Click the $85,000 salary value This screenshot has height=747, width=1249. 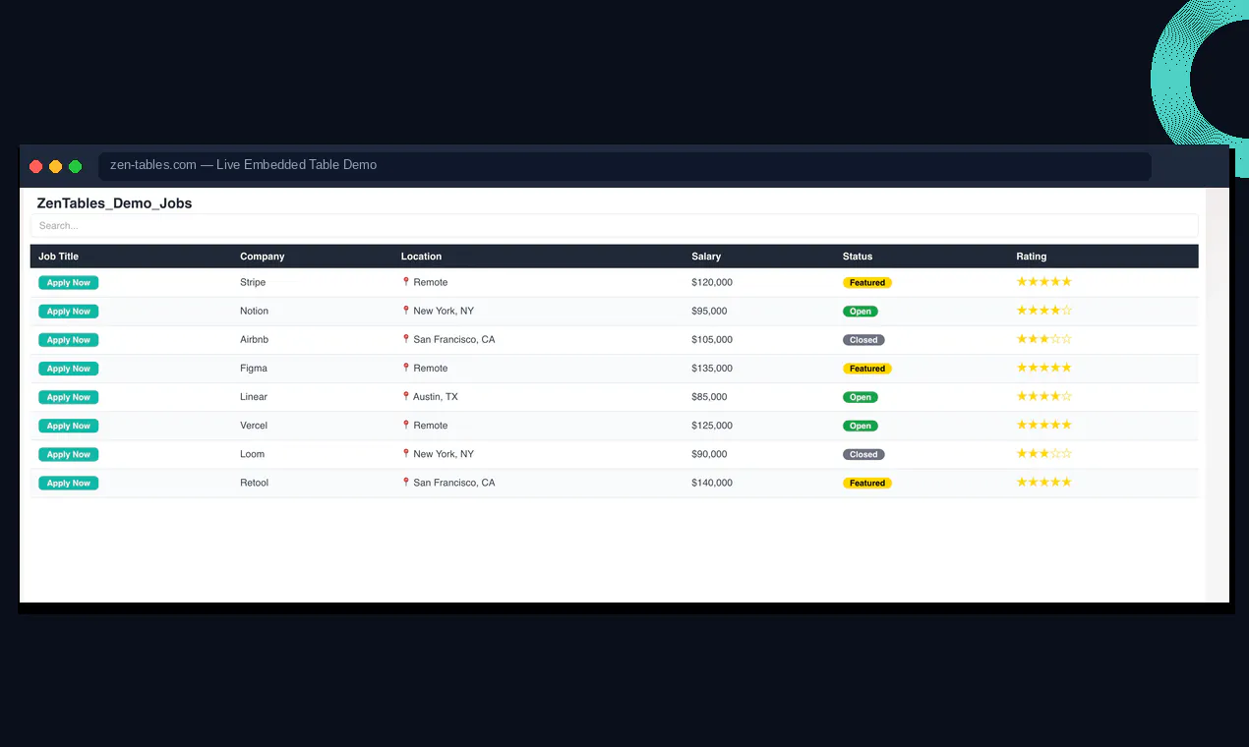click(709, 396)
